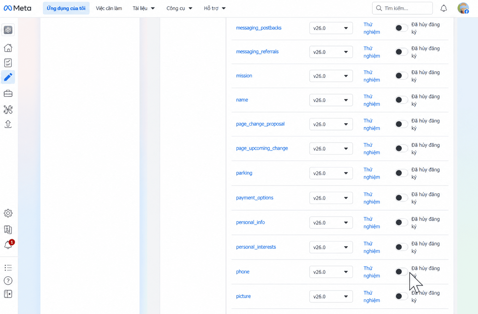Open the briefcase icon in sidebar

tap(8, 93)
